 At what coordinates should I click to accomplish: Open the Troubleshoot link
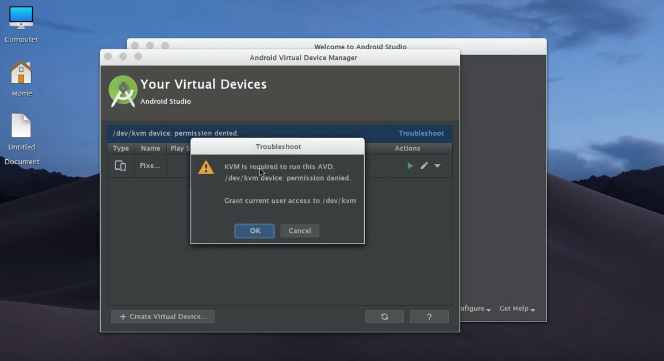tap(421, 133)
